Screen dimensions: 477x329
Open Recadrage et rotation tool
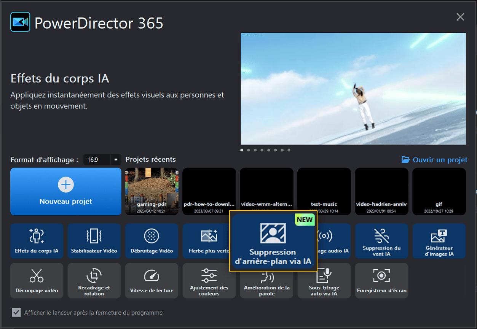point(94,280)
